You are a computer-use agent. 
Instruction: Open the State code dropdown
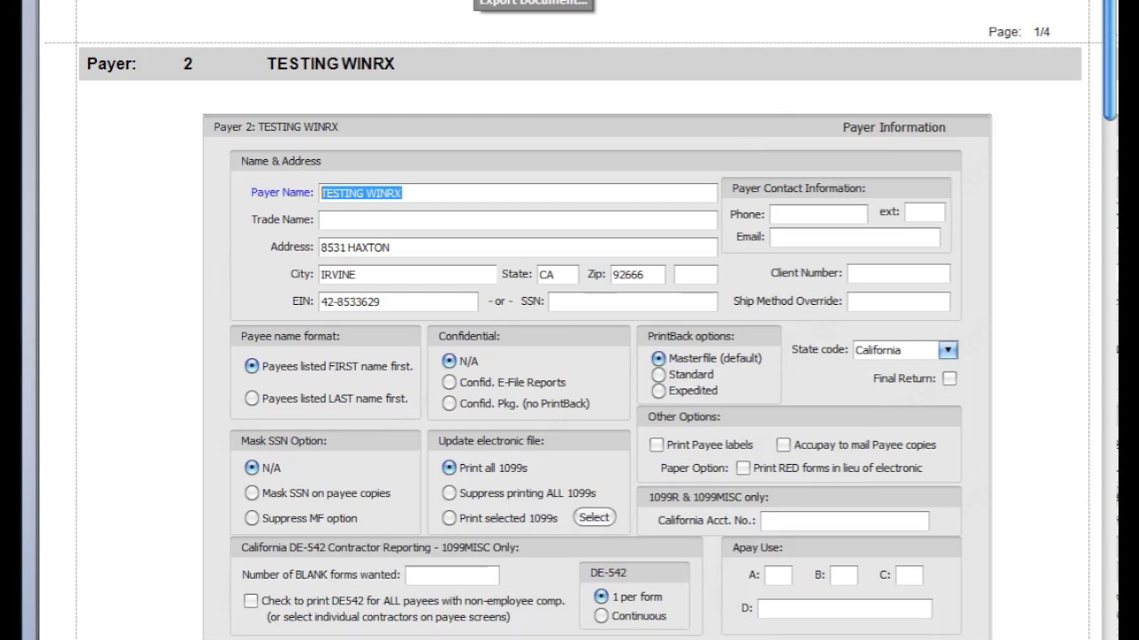click(949, 350)
